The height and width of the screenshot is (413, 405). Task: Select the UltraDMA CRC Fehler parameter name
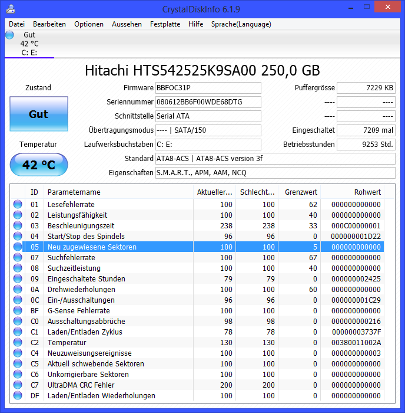(81, 385)
